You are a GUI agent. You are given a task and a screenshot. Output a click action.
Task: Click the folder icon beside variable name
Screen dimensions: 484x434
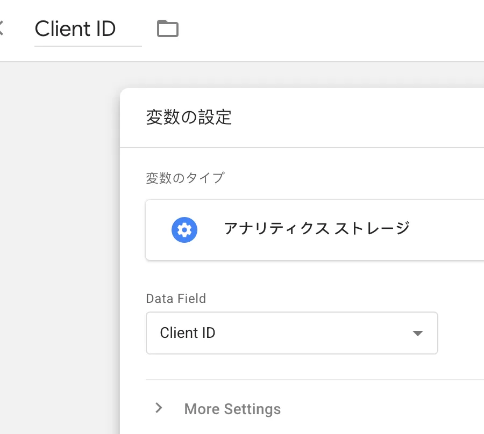click(x=168, y=28)
